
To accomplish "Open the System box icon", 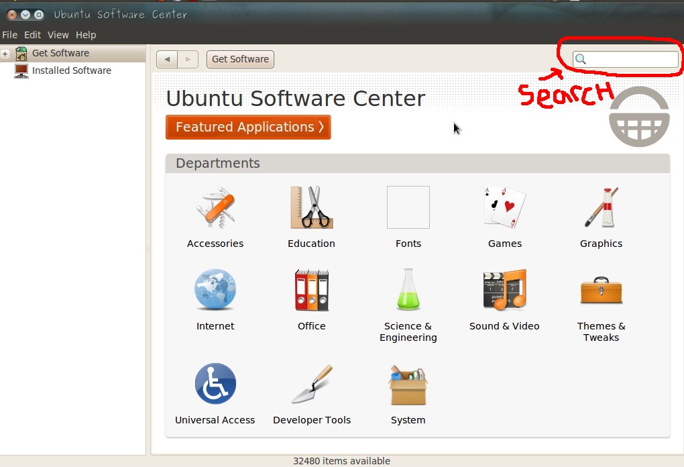I will 408,385.
